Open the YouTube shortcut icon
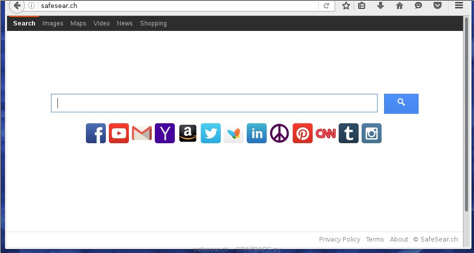474x253 pixels. (119, 133)
